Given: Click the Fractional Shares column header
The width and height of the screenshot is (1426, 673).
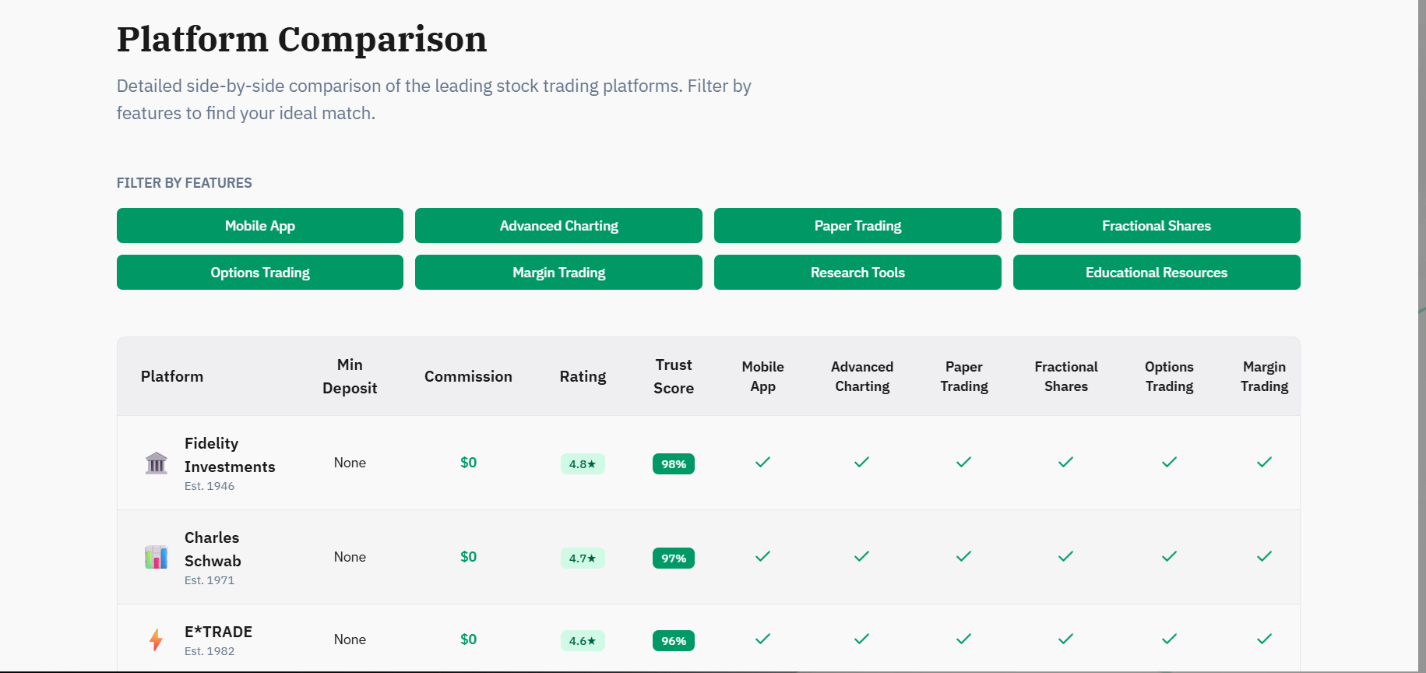Looking at the screenshot, I should [x=1066, y=376].
